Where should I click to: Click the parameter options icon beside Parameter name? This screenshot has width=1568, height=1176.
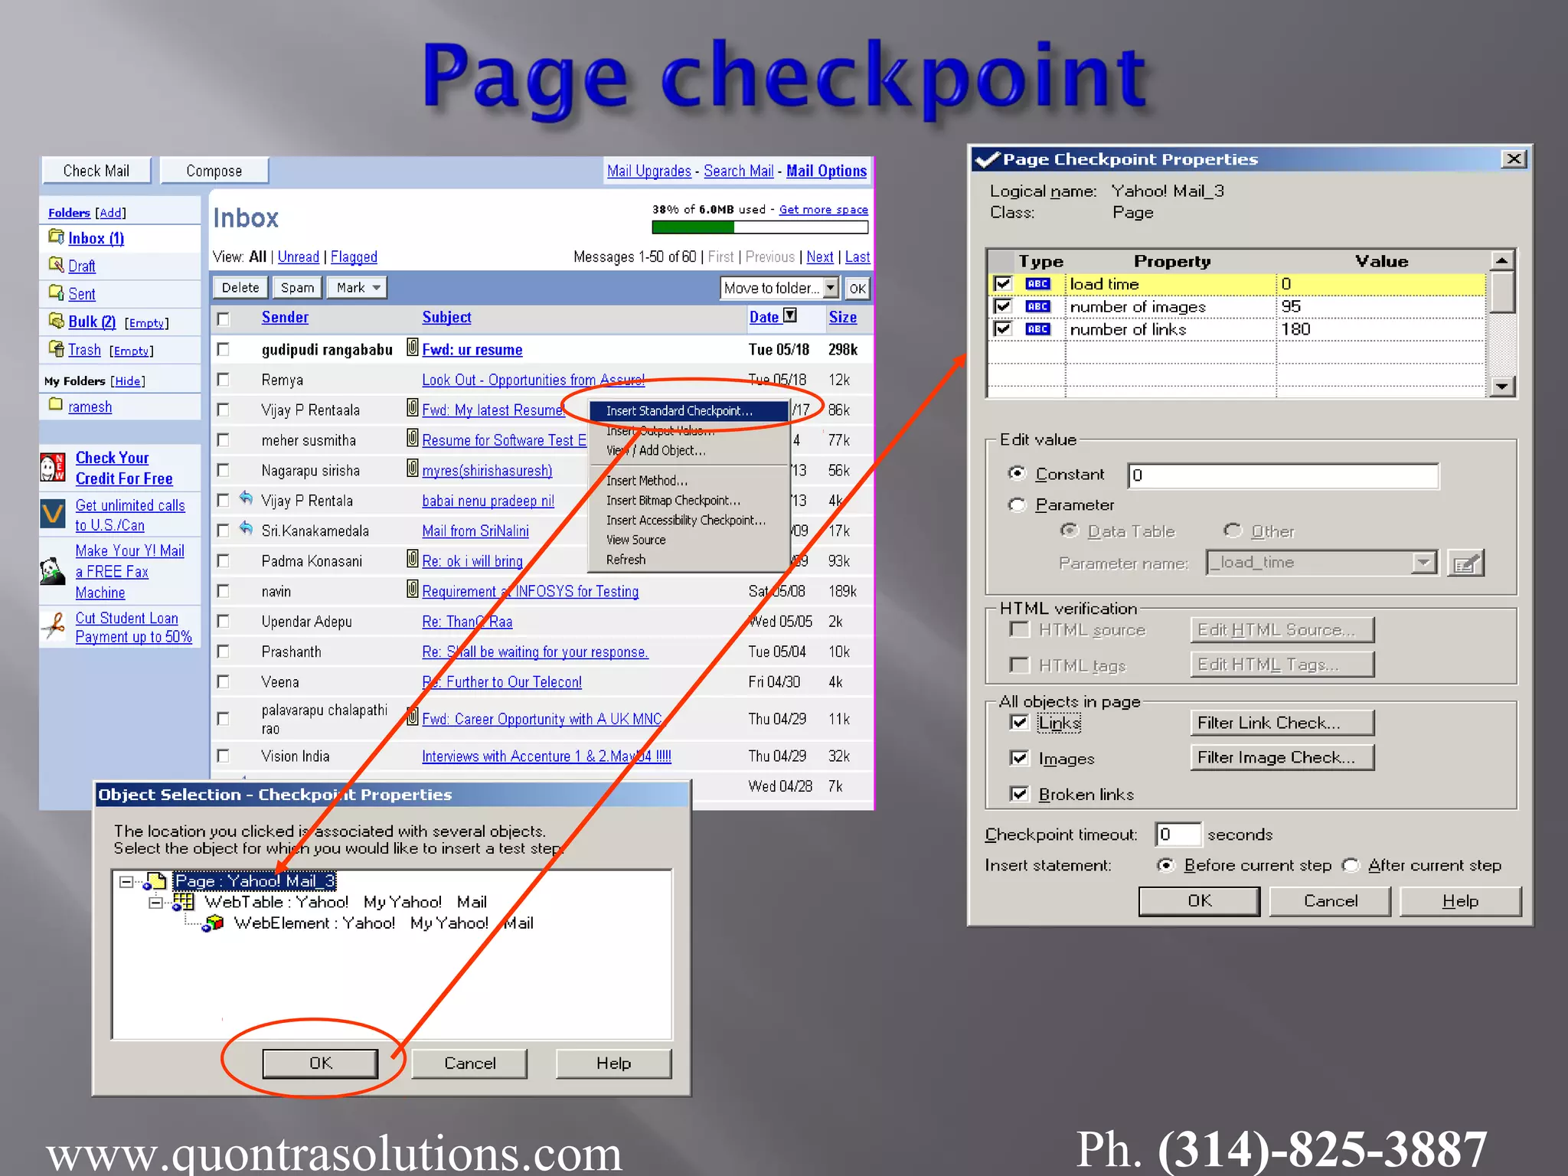click(x=1465, y=564)
